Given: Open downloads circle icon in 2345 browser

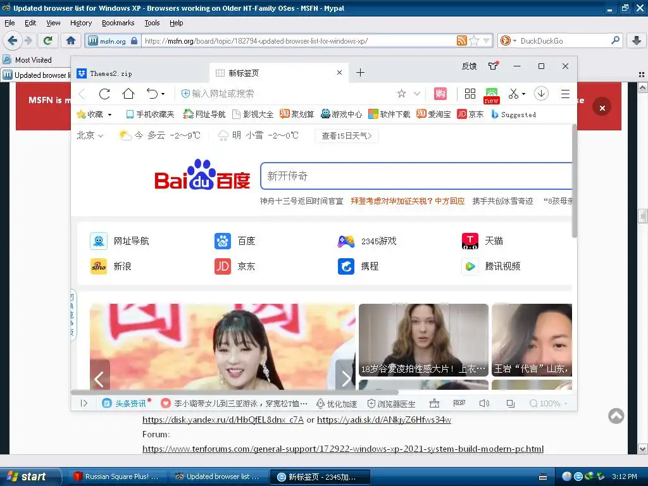Looking at the screenshot, I should [541, 94].
